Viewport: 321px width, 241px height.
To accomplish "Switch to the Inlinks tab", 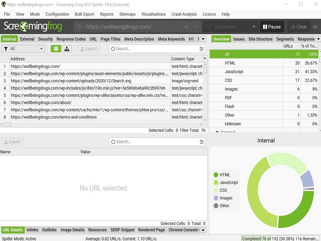I will (32, 230).
